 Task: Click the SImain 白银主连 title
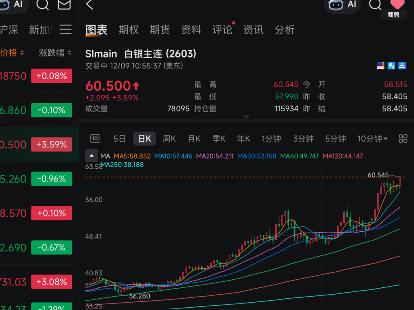click(x=141, y=54)
